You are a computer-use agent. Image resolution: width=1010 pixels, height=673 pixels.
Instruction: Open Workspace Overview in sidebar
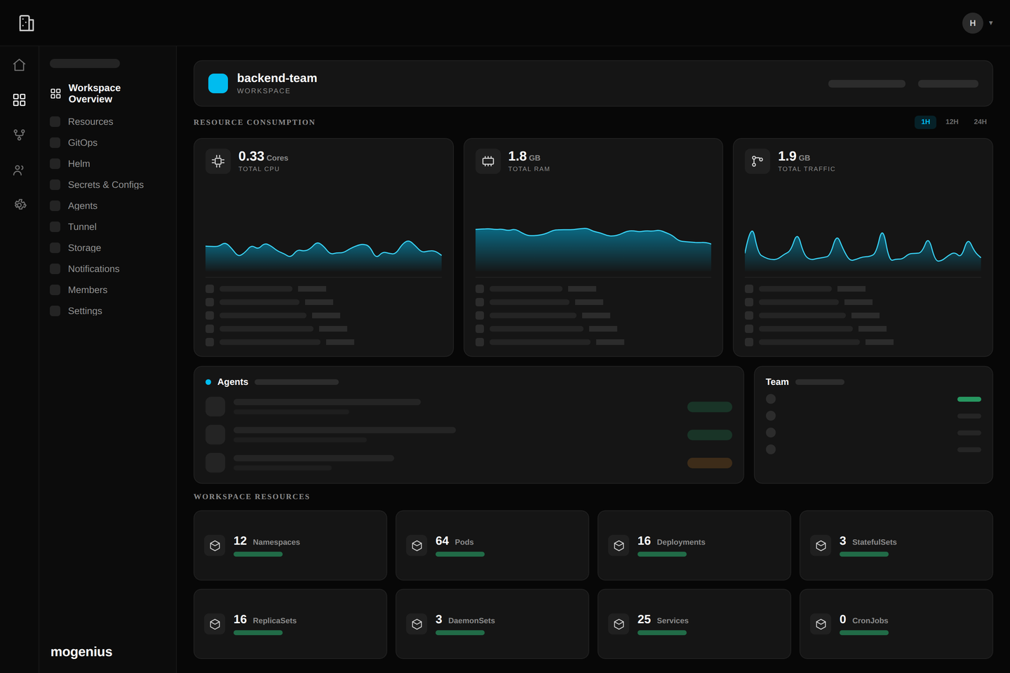(95, 93)
